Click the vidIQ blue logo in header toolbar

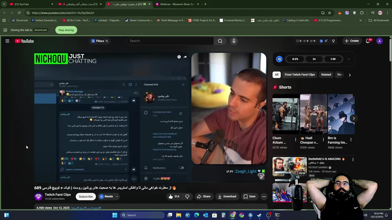coord(321,41)
